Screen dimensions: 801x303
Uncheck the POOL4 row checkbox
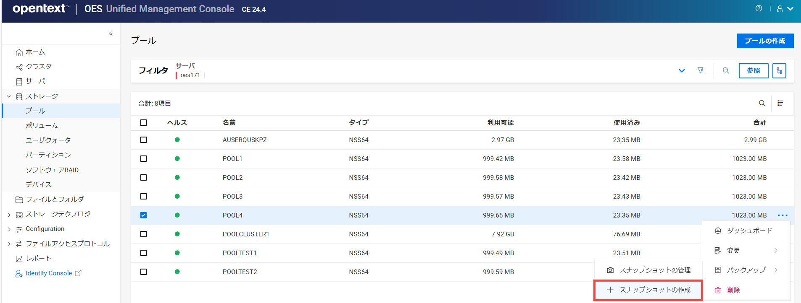pyautogui.click(x=144, y=215)
